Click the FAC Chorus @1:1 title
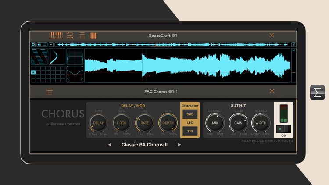 (161, 92)
